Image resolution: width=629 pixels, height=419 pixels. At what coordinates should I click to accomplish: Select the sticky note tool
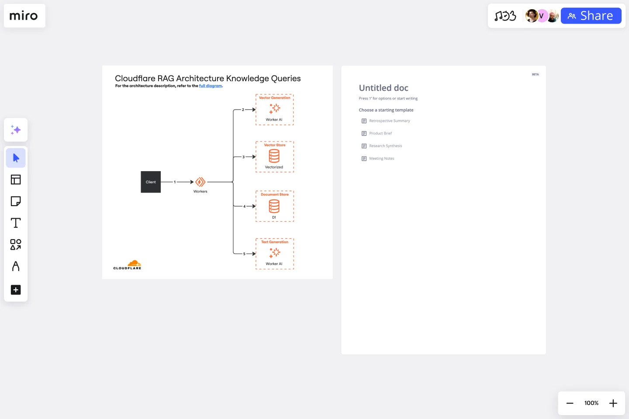pos(16,201)
